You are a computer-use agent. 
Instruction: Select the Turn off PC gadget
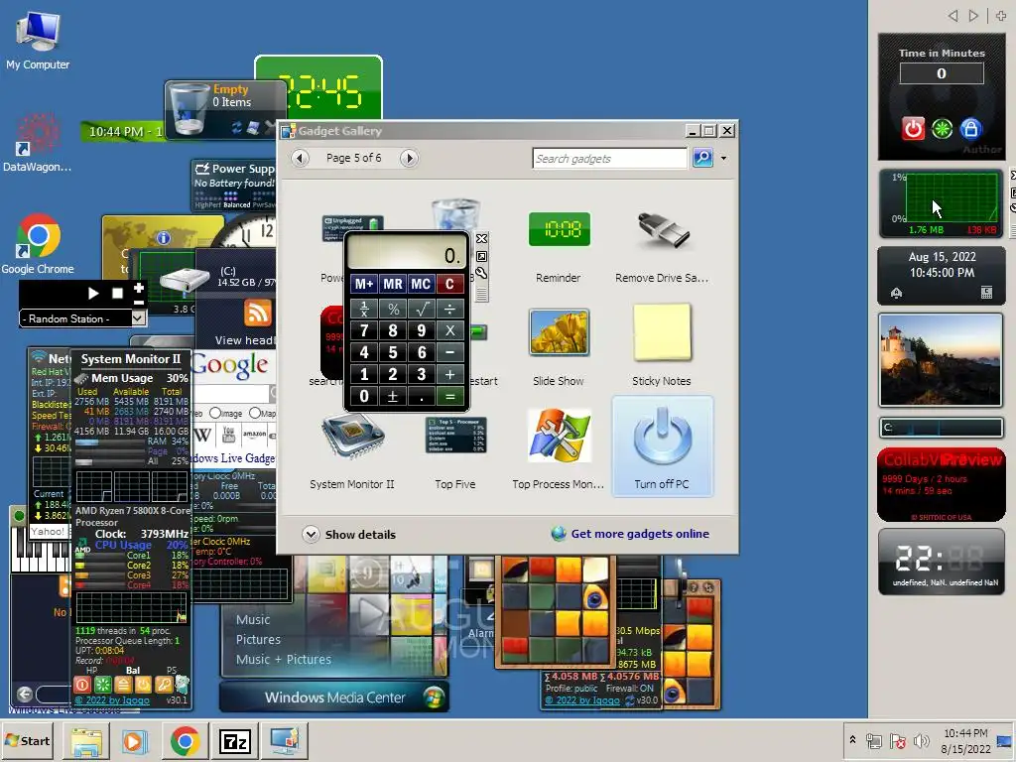click(x=662, y=446)
